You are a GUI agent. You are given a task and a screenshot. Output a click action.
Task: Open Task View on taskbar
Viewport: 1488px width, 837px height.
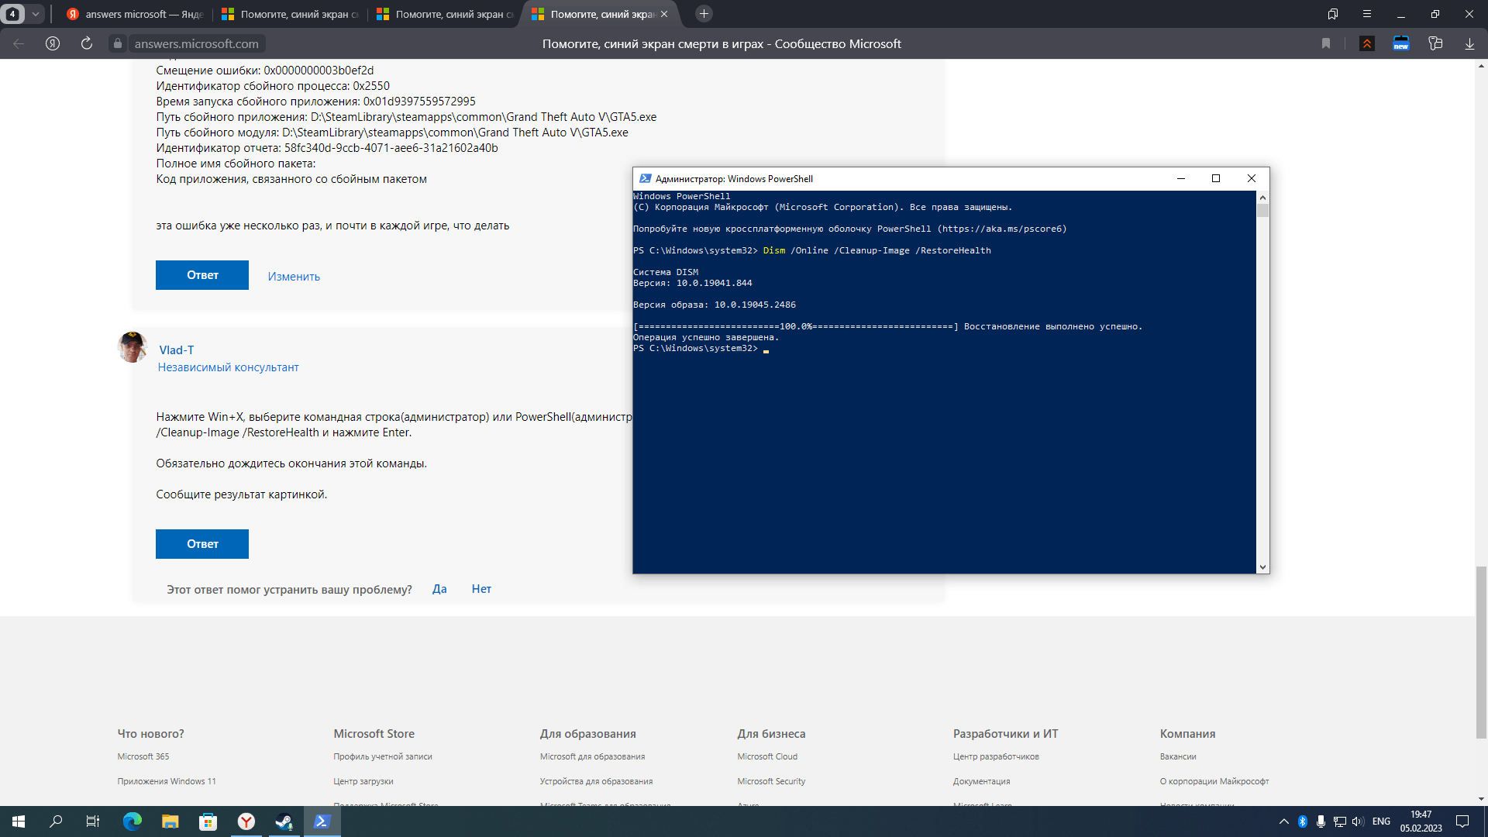point(93,821)
